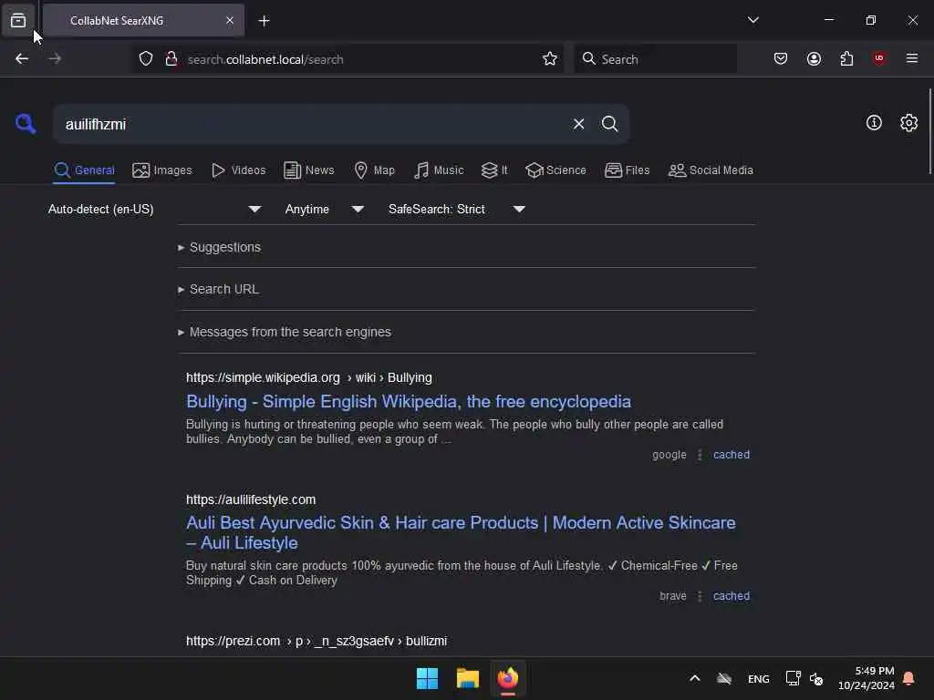Switch to News search category
The height and width of the screenshot is (700, 934).
pos(308,170)
